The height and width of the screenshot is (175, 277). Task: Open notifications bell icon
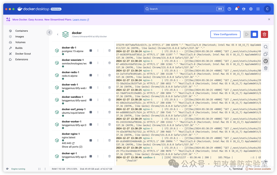click(x=236, y=9)
